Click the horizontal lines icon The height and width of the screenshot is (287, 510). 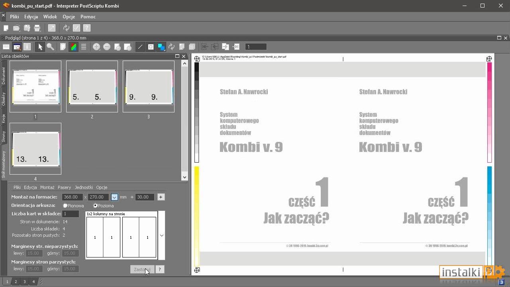pos(84,47)
